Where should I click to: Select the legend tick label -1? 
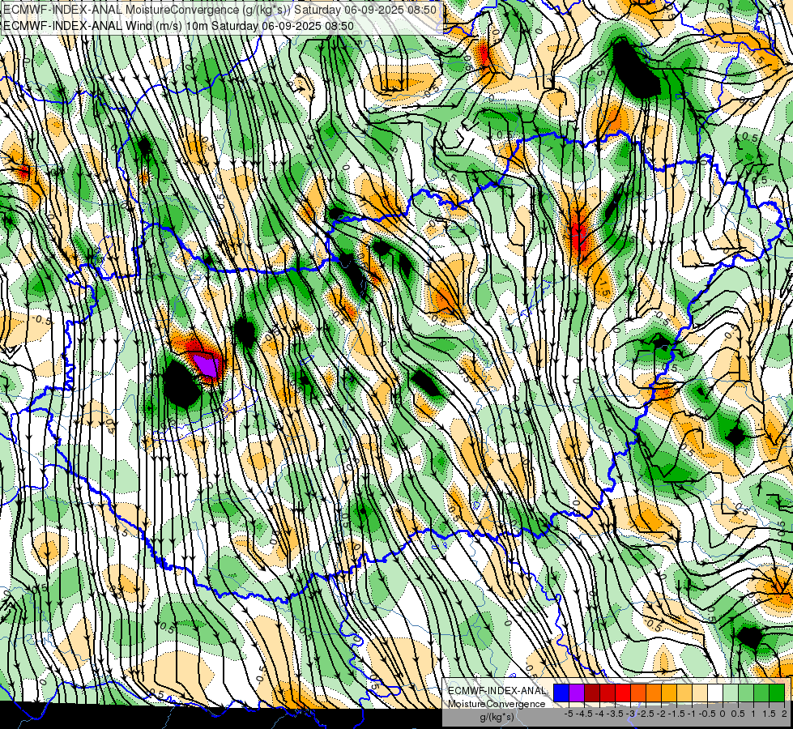[692, 714]
